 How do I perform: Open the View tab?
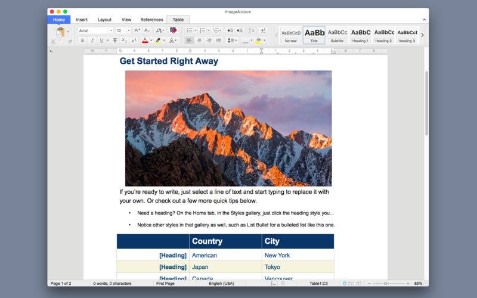pyautogui.click(x=126, y=20)
